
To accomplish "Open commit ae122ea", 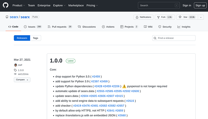I will click(x=23, y=74).
